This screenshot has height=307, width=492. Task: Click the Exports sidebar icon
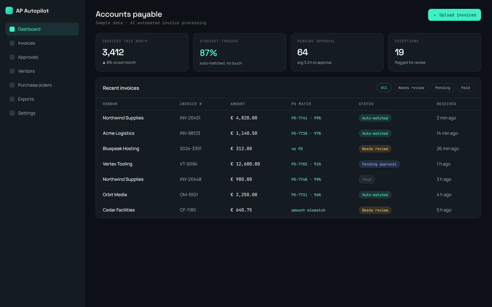click(x=12, y=99)
